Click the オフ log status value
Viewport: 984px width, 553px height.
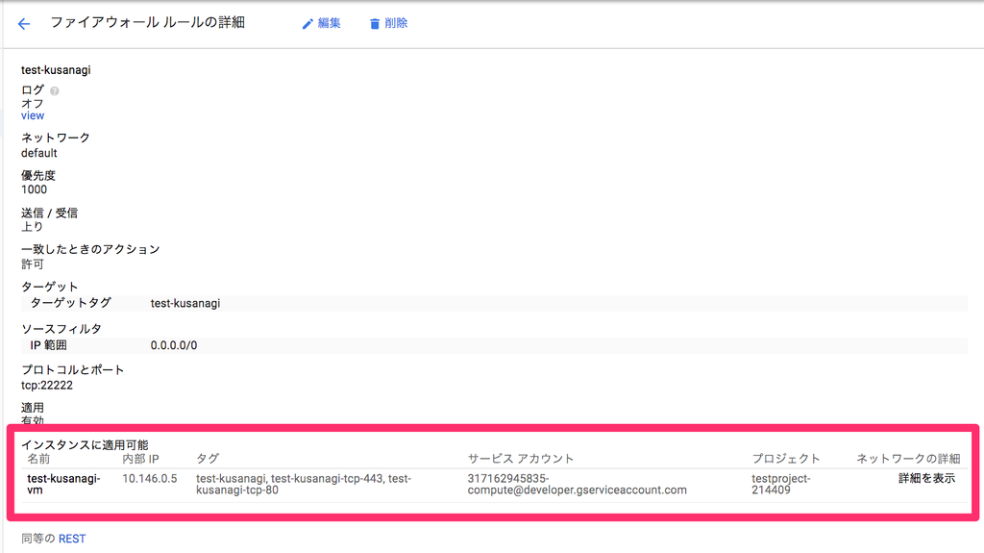tap(32, 104)
